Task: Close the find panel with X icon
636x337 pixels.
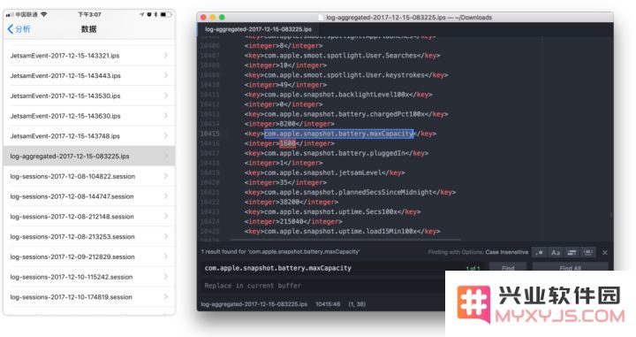Action: 605,253
